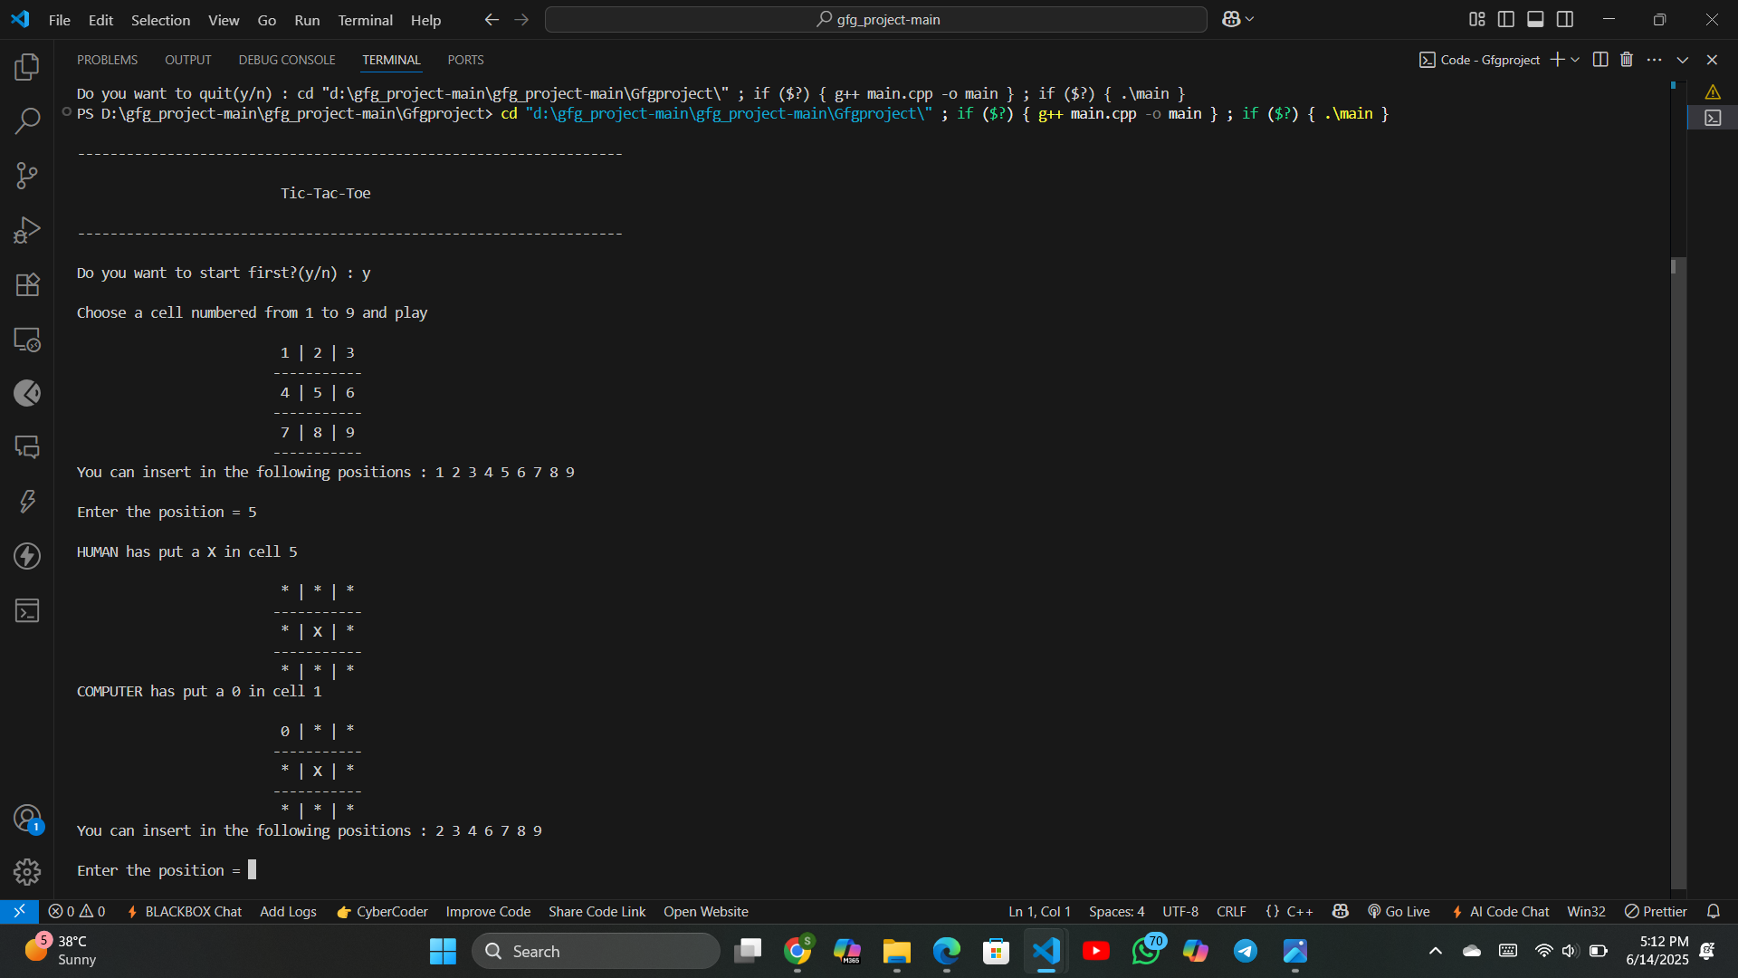Viewport: 1738px width, 978px height.
Task: Open the Terminal menu
Action: click(365, 19)
